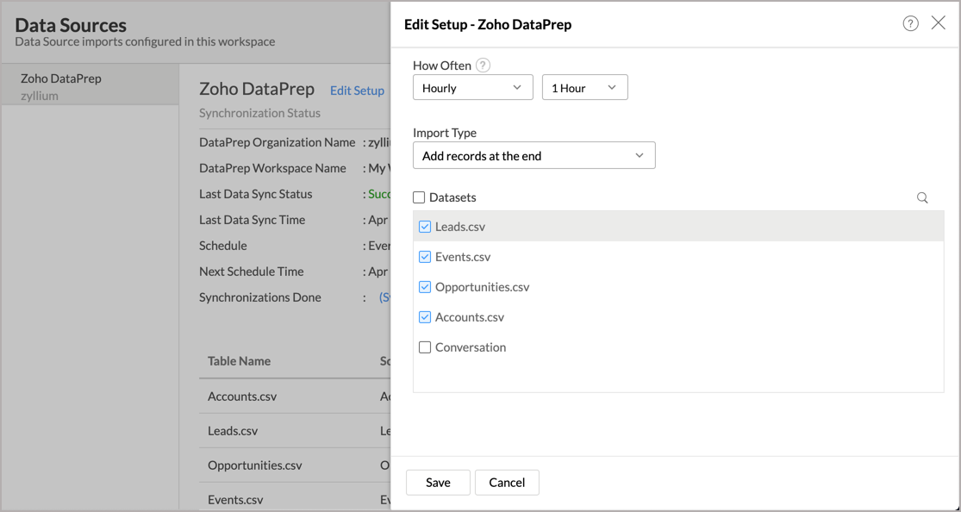Open the help icon in dialog header

(x=911, y=23)
